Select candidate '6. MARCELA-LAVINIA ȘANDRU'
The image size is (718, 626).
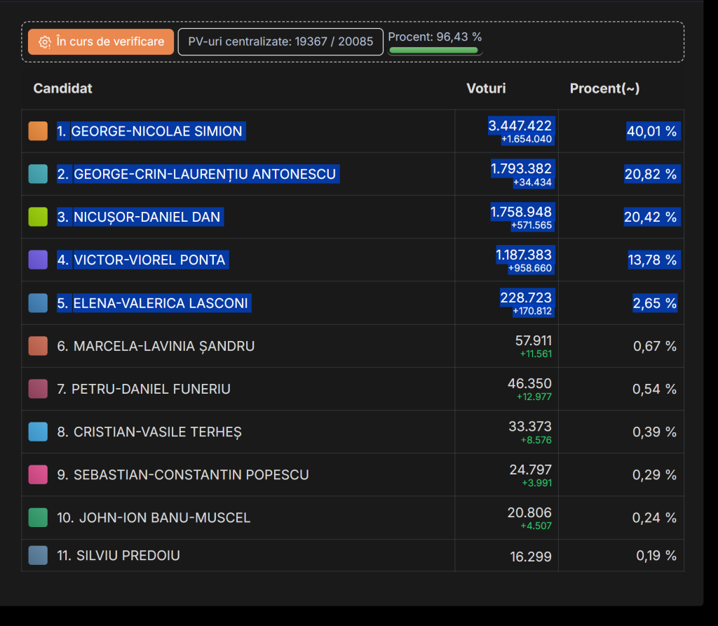(x=156, y=346)
